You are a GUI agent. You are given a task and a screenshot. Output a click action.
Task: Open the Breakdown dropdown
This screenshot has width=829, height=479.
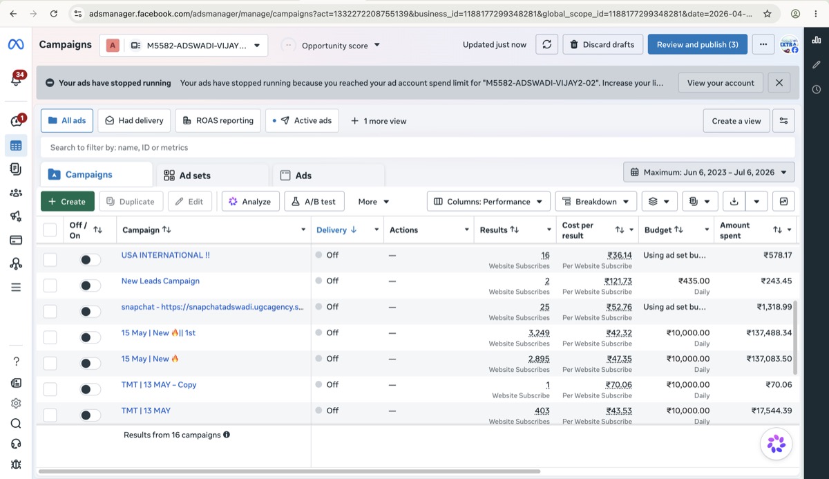595,202
